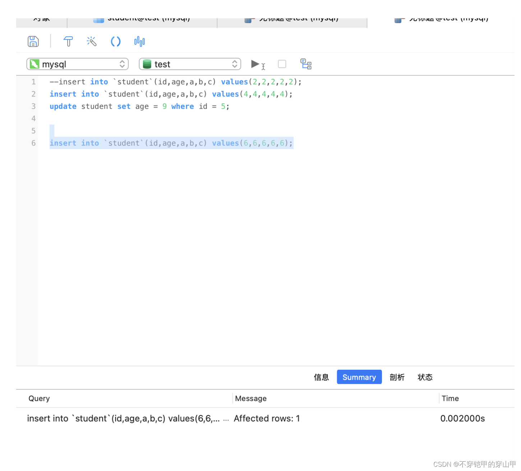Open the Query Builder tool icon
521x471 pixels.
click(x=68, y=41)
